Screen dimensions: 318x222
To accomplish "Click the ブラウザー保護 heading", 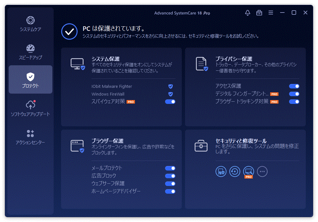I will 108,141.
